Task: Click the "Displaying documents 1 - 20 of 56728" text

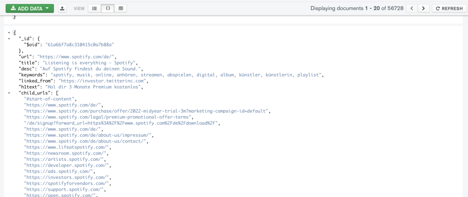Action: click(357, 8)
